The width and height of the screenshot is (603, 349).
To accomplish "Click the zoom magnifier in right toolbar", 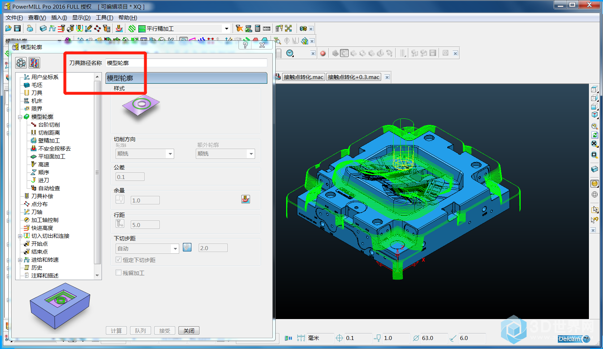I will pyautogui.click(x=595, y=126).
